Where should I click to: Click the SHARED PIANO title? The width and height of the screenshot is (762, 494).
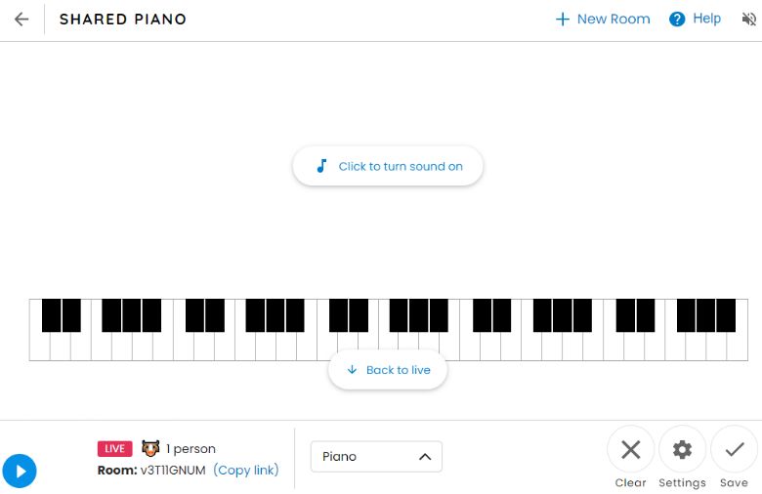pos(123,19)
